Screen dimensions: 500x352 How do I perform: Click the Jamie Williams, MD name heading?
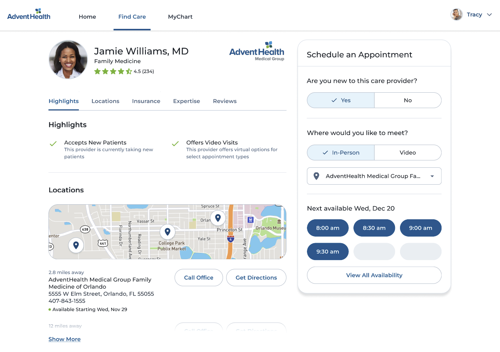click(141, 51)
